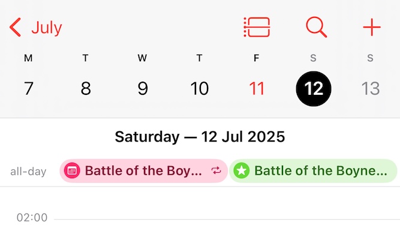Tap the Saturday — 12 Jul 2025 heading

pyautogui.click(x=200, y=137)
